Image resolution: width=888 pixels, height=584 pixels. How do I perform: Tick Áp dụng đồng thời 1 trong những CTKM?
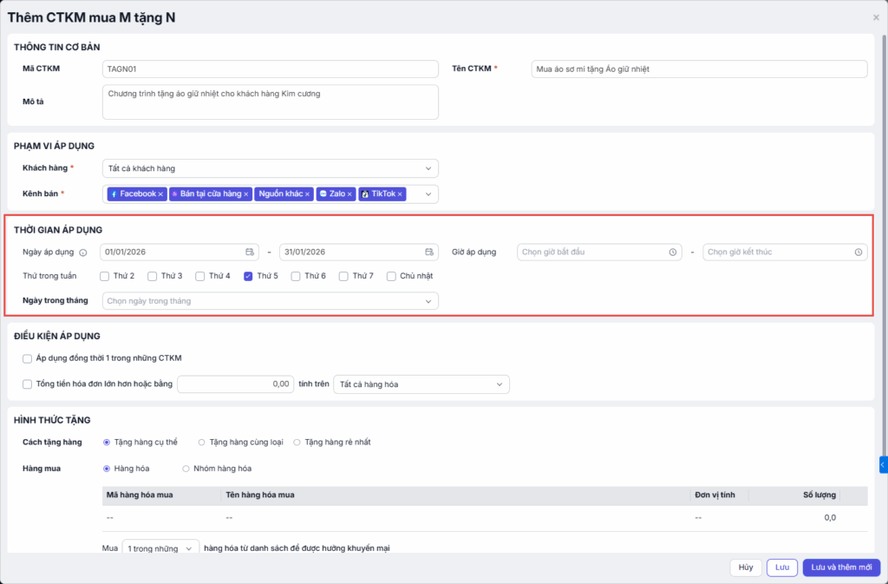27,358
